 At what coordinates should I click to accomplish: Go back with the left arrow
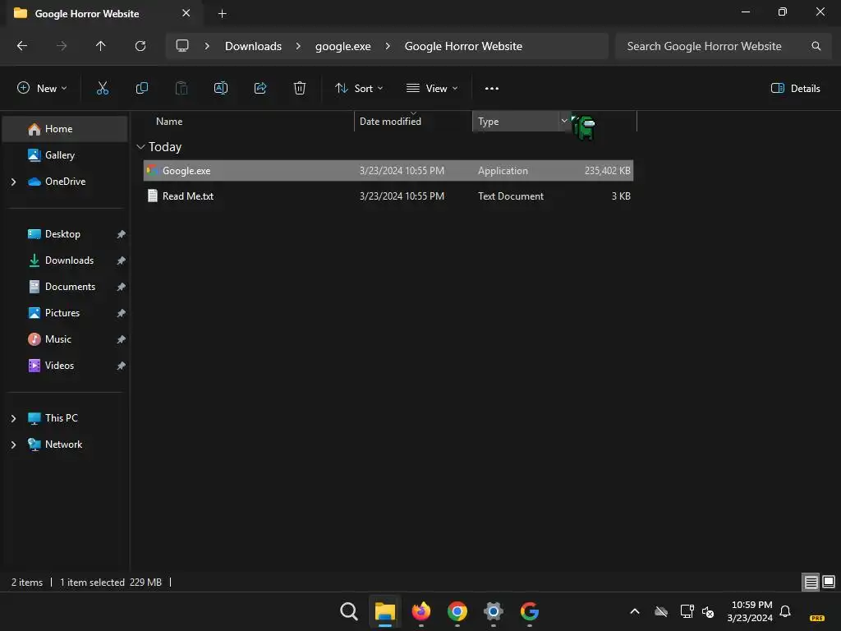(x=22, y=46)
